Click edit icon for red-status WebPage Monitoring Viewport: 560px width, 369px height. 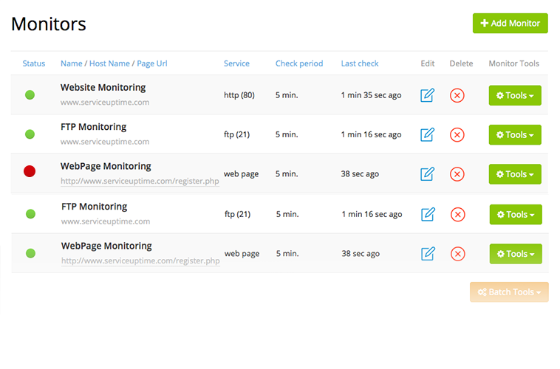click(427, 173)
